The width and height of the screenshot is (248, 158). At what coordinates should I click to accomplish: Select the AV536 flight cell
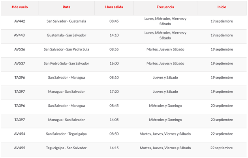[x=19, y=49]
